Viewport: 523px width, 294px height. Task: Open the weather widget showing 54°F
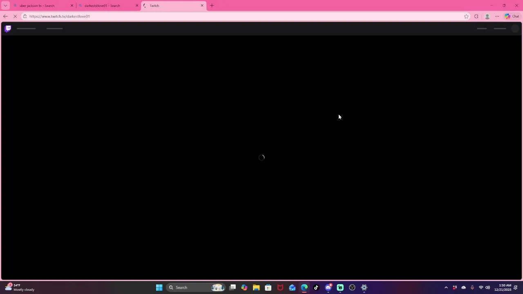[x=20, y=287]
